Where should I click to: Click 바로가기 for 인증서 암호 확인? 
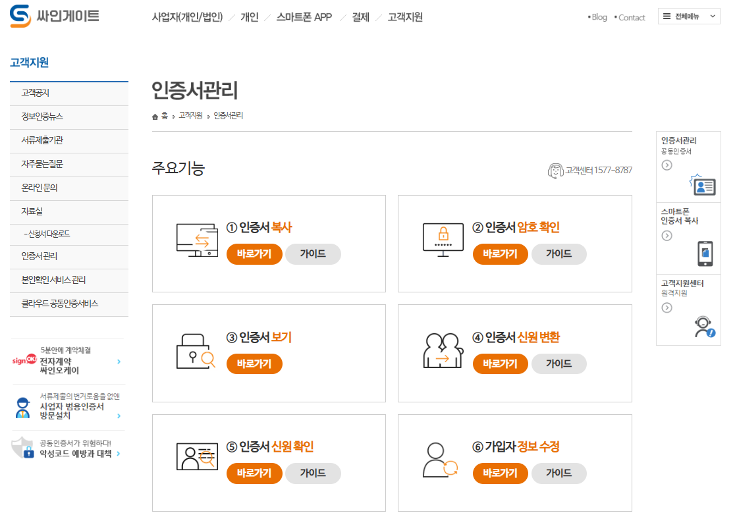pyautogui.click(x=500, y=254)
